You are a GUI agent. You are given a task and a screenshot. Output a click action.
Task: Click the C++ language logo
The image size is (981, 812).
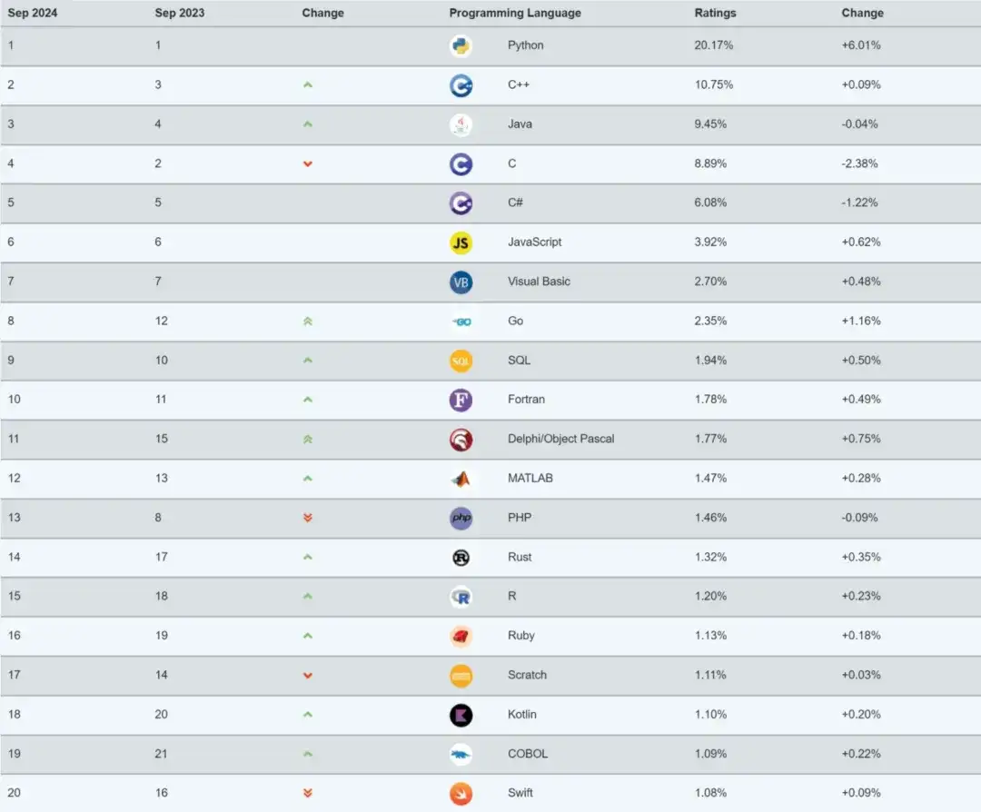pyautogui.click(x=461, y=85)
